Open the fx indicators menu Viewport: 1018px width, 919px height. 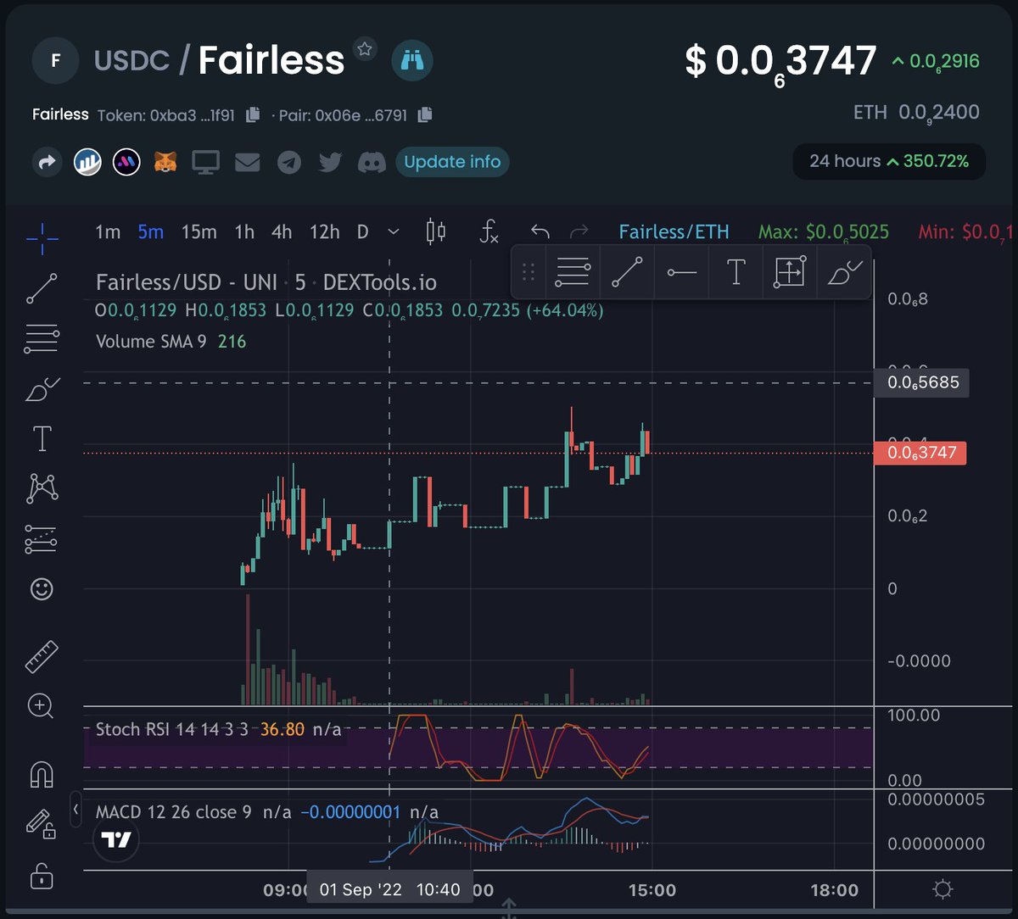click(489, 231)
